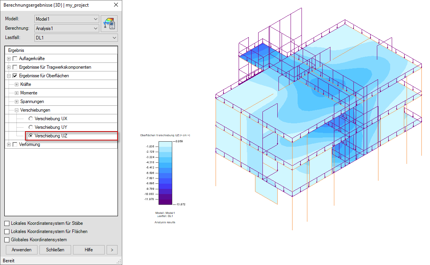Select the Spannungen label in results tree
430x265 pixels.
(x=32, y=101)
